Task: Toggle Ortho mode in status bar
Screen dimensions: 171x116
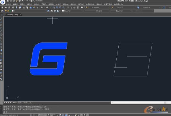Action: tap(36, 115)
